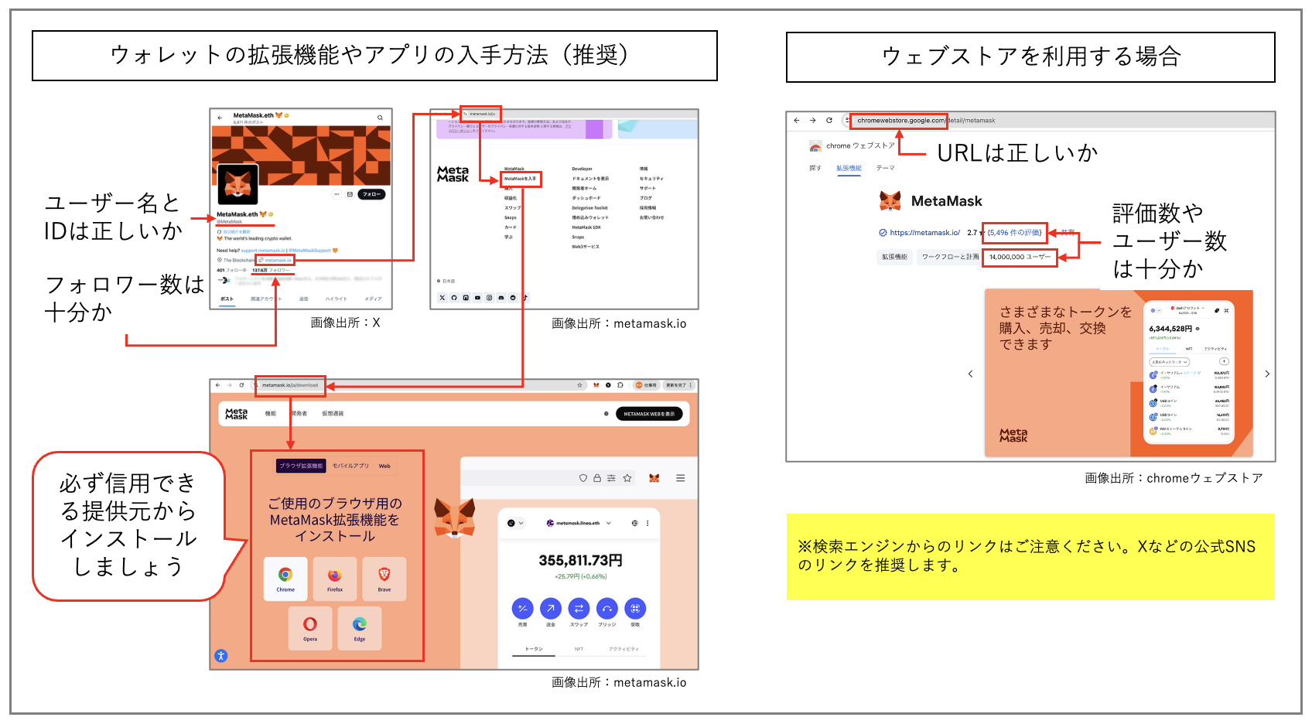Select the ポスト tab on X profile
The width and height of the screenshot is (1312, 724).
[x=227, y=299]
